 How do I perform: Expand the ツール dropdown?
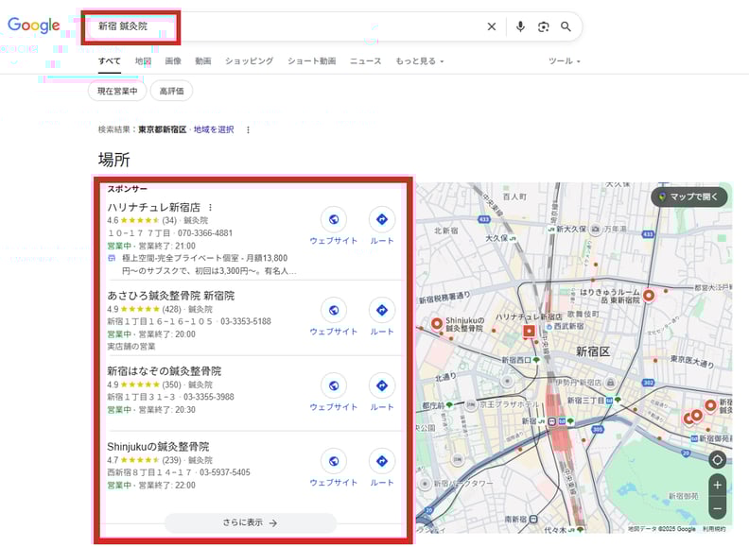tap(565, 61)
